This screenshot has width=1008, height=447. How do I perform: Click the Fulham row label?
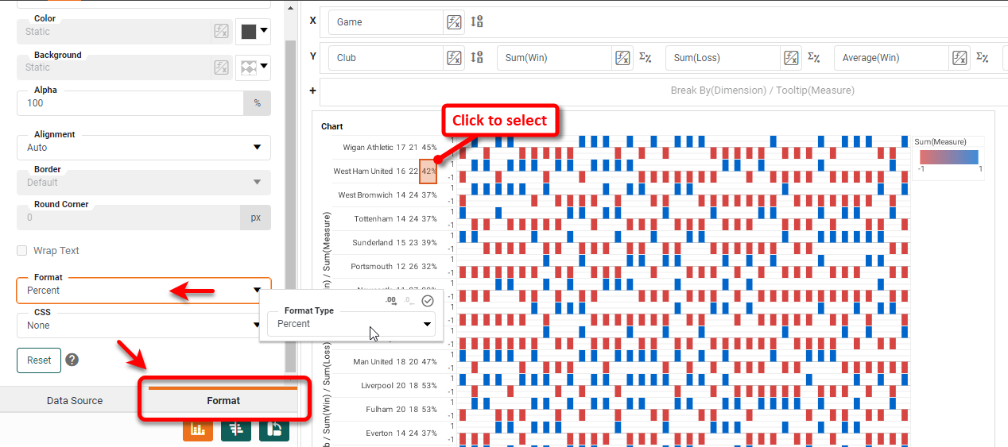tap(380, 410)
